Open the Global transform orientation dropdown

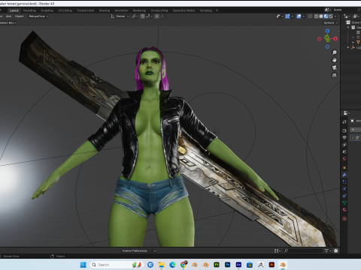tap(120, 16)
